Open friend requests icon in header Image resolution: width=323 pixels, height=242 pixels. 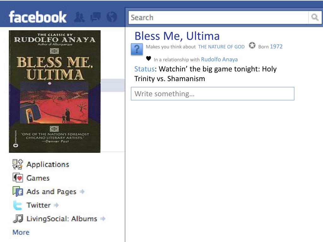click(x=79, y=17)
